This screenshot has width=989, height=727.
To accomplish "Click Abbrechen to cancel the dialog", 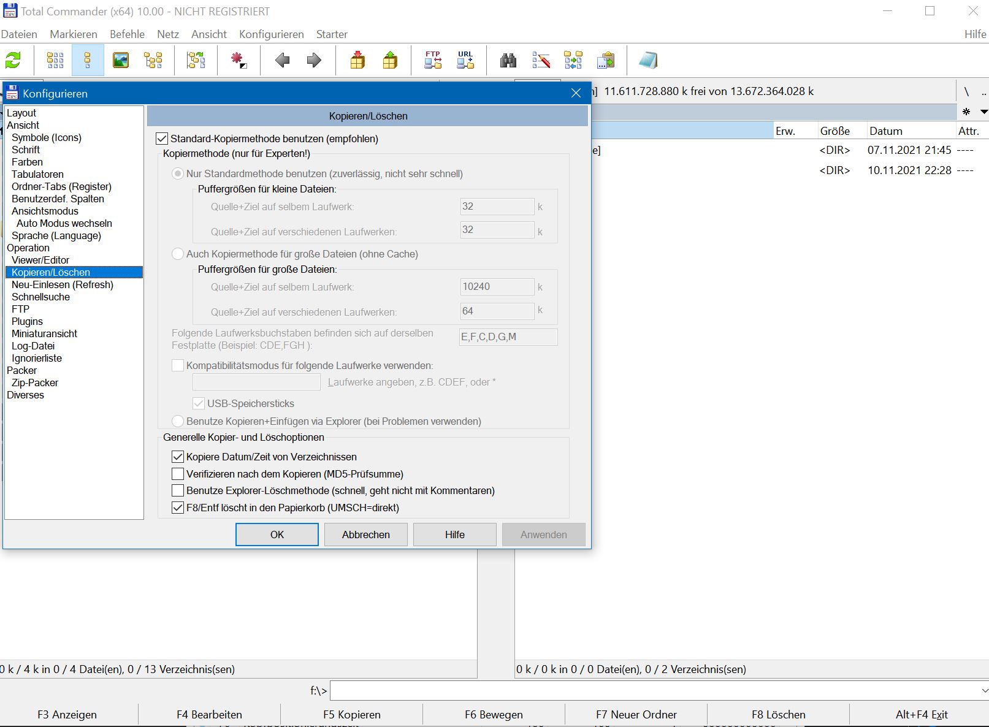I will click(x=366, y=535).
